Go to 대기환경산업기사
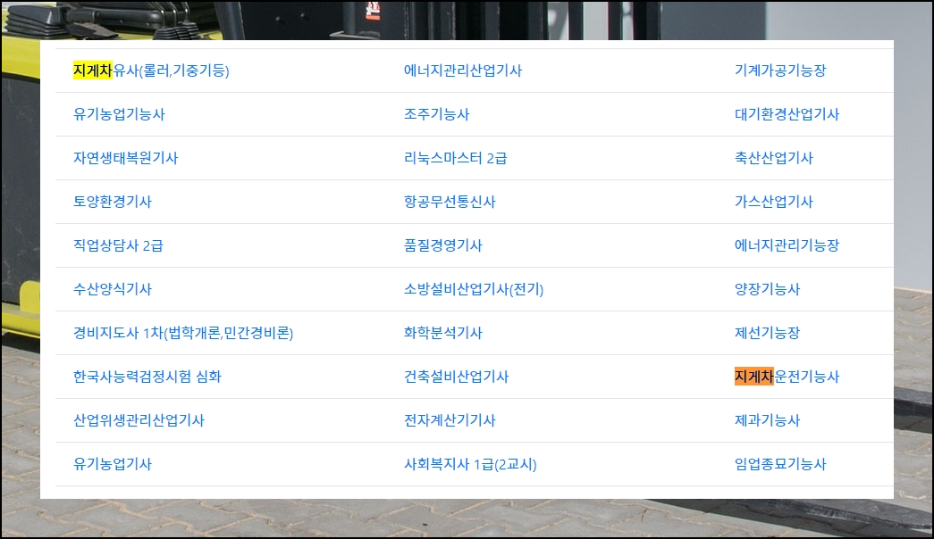 point(787,114)
